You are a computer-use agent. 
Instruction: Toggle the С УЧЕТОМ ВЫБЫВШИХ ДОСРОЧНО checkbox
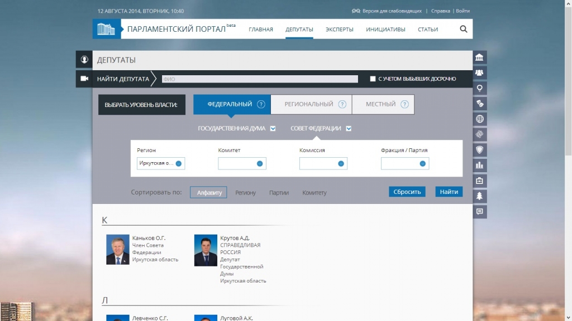tap(373, 79)
